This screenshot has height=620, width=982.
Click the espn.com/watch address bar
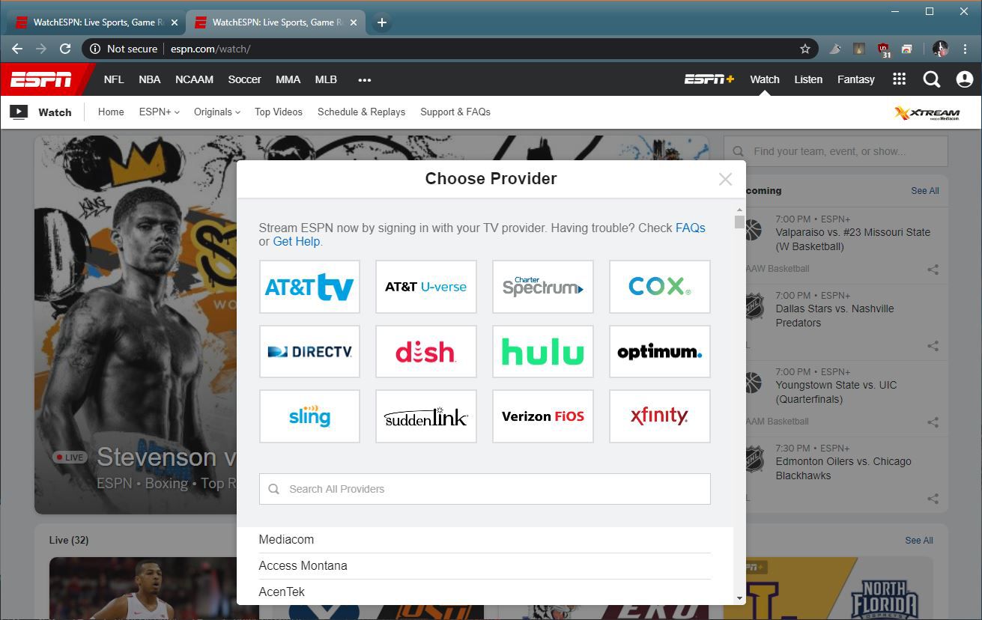pyautogui.click(x=449, y=49)
